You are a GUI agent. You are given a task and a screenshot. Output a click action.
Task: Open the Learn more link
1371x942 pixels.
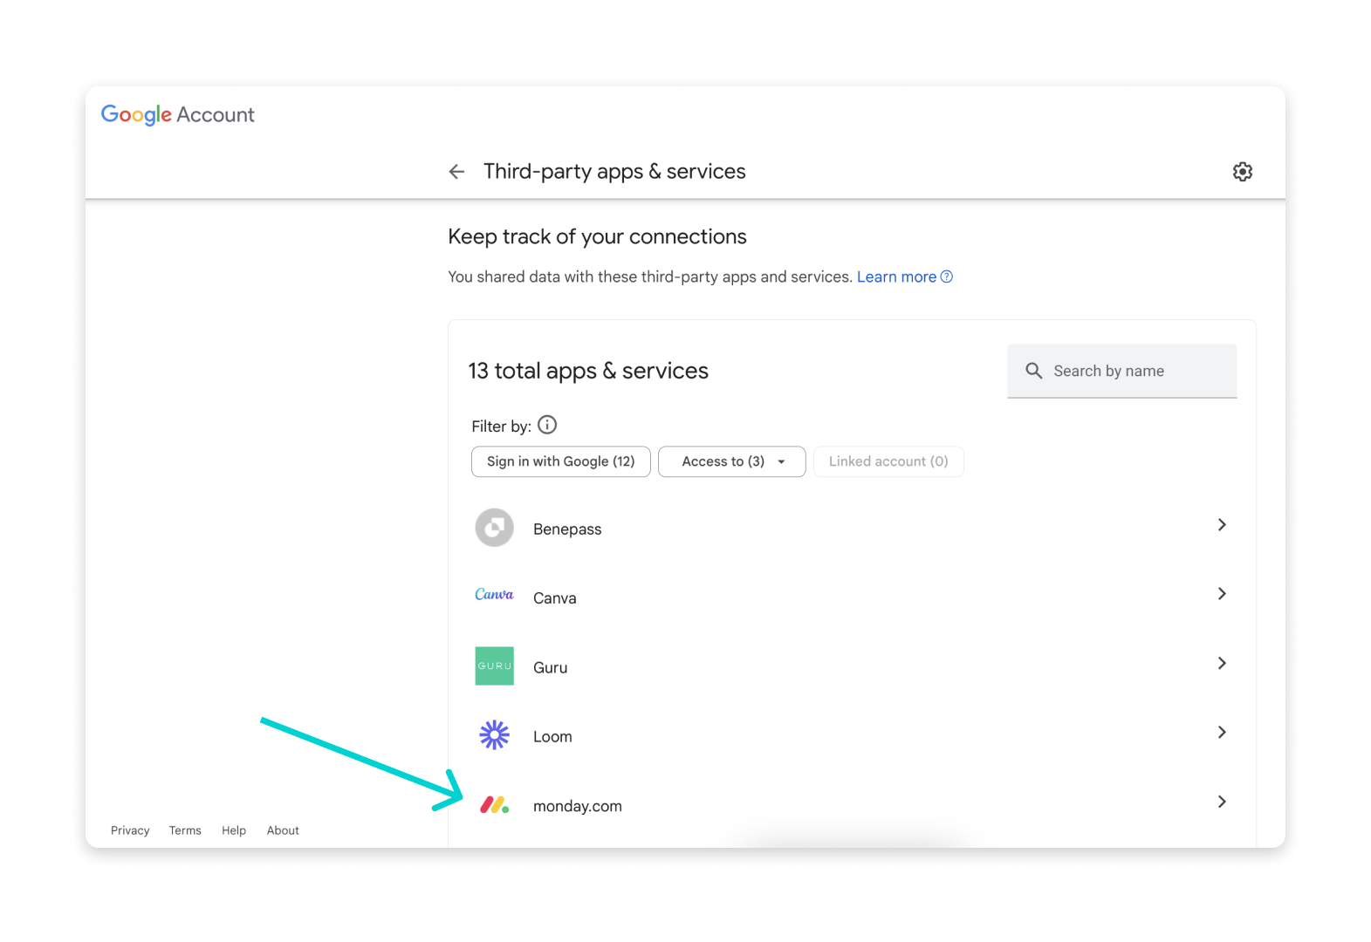(x=896, y=276)
